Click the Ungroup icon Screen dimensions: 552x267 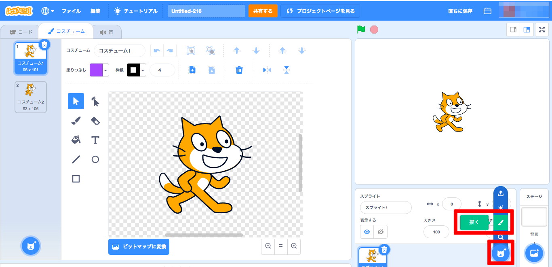[x=210, y=51]
